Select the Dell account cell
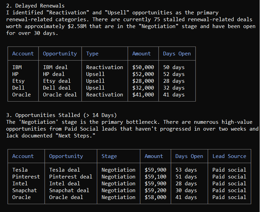The height and width of the screenshot is (212, 260). tap(18, 88)
